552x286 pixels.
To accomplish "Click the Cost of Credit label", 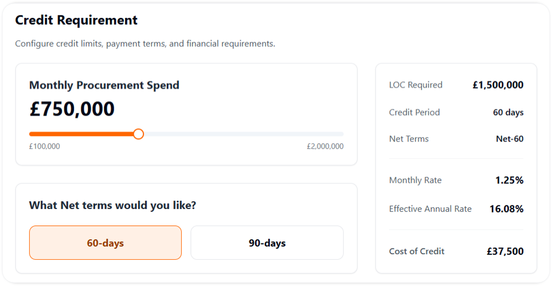I will click(x=417, y=252).
